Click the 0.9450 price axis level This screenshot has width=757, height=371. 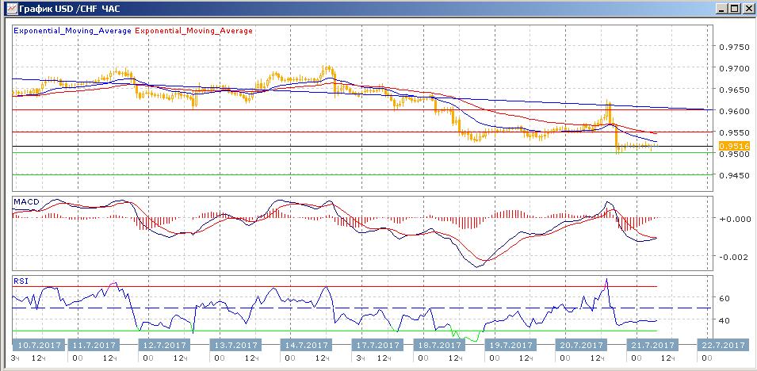point(732,175)
